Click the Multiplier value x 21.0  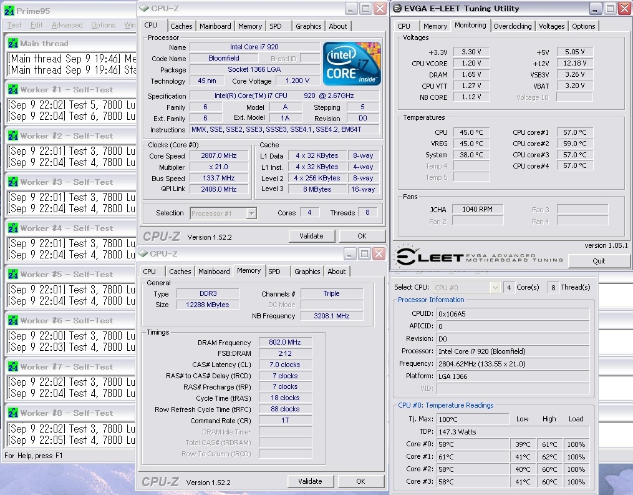(x=219, y=167)
